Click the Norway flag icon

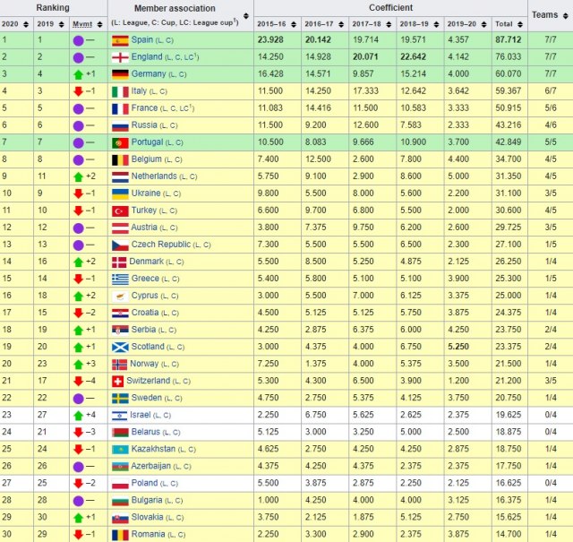119,364
